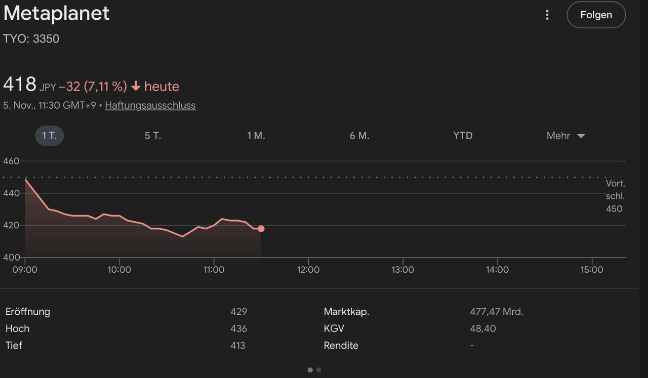648x378 pixels.
Task: Click the Folgen button
Action: (x=596, y=15)
